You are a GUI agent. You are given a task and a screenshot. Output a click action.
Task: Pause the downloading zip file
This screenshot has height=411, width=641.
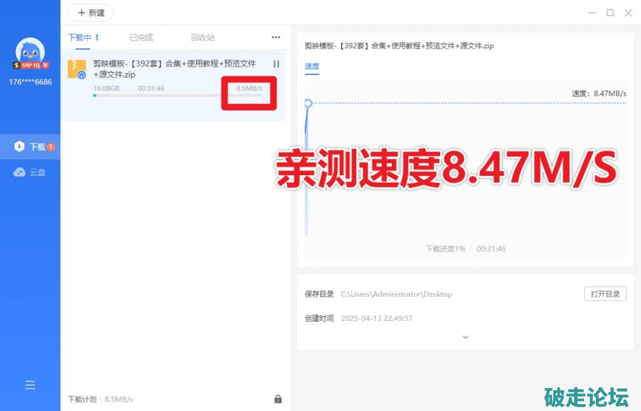pyautogui.click(x=276, y=64)
